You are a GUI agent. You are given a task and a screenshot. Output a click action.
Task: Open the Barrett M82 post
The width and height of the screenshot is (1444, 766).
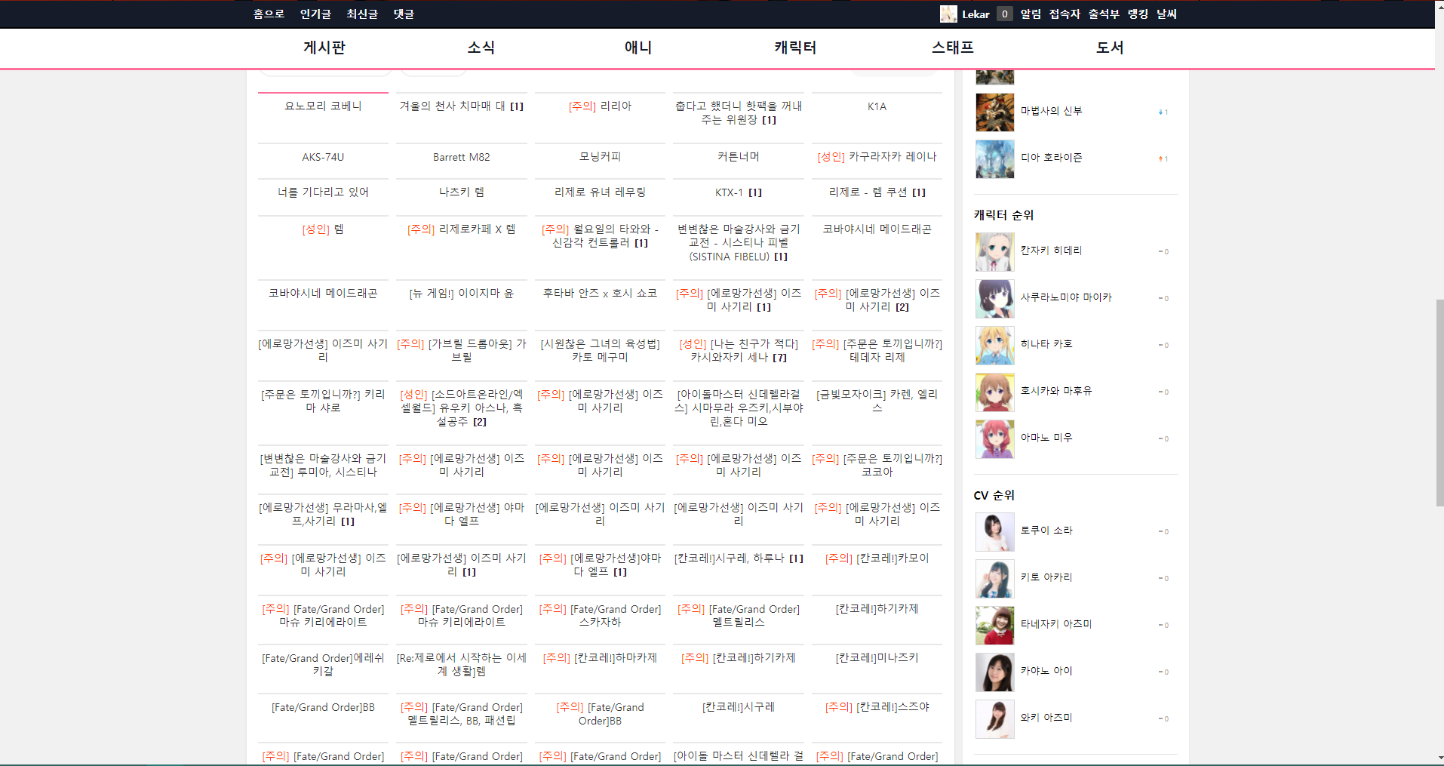point(461,157)
